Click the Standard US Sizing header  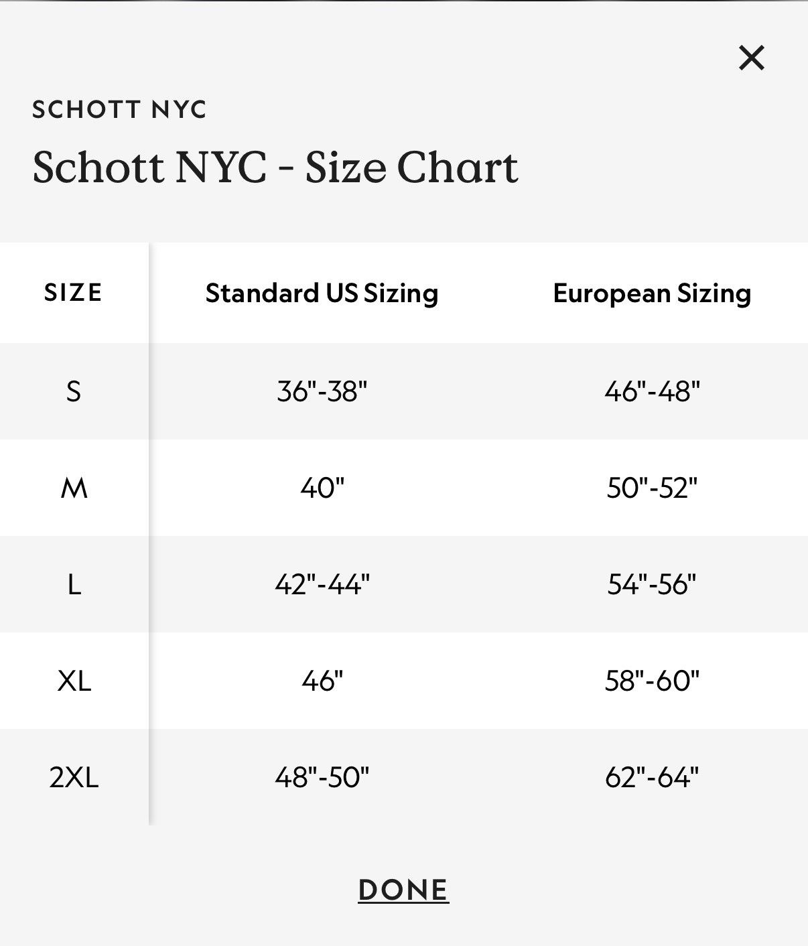tap(322, 293)
